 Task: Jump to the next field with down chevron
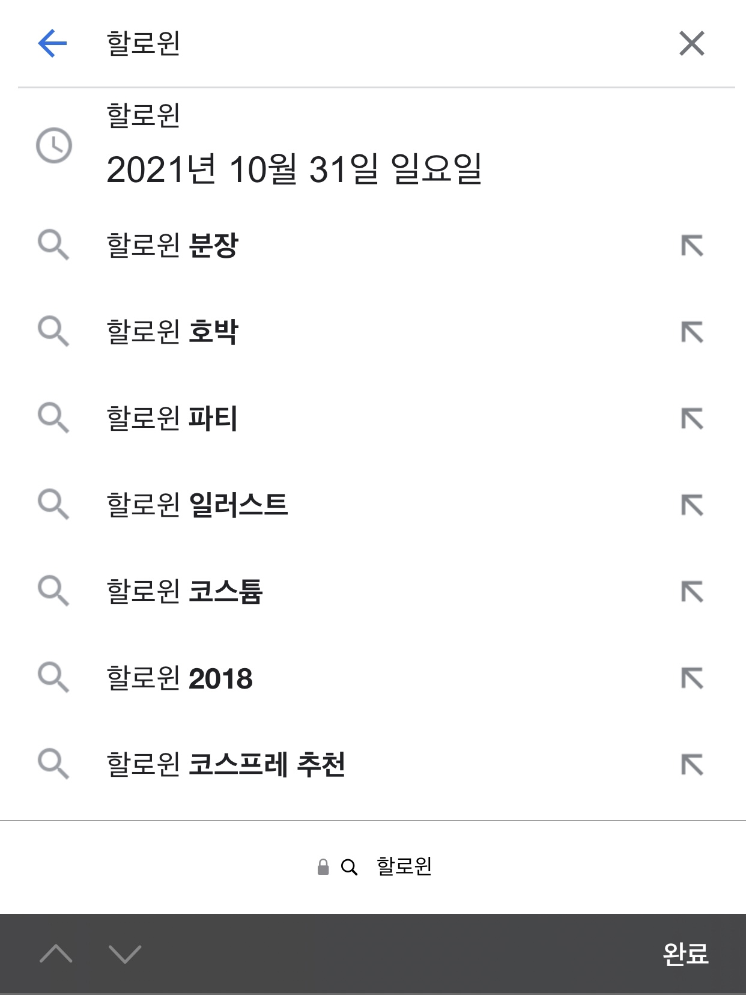pos(125,954)
